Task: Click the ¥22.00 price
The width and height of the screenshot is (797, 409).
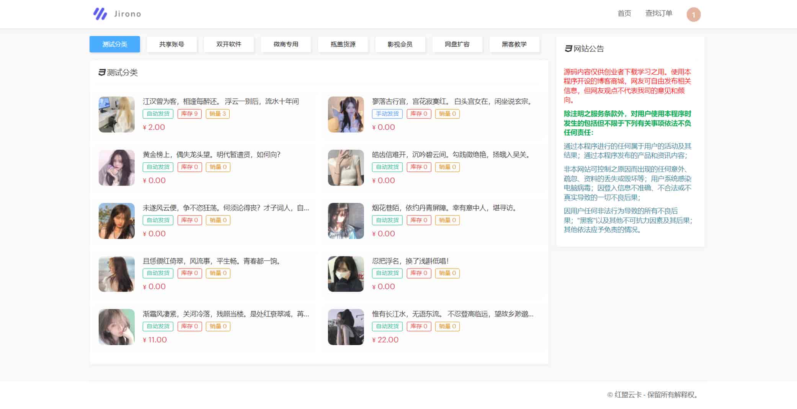Action: (x=385, y=340)
